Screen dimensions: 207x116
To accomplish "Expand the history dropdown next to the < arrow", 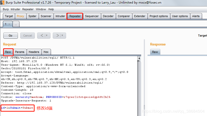I will pyautogui.click(x=47, y=36).
